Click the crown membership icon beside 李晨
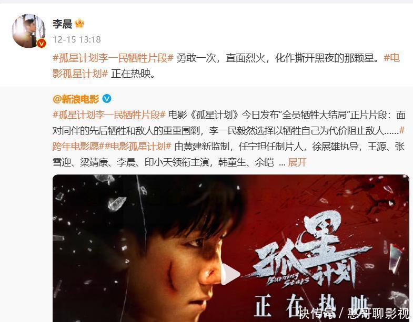The image size is (413, 322). (79, 24)
